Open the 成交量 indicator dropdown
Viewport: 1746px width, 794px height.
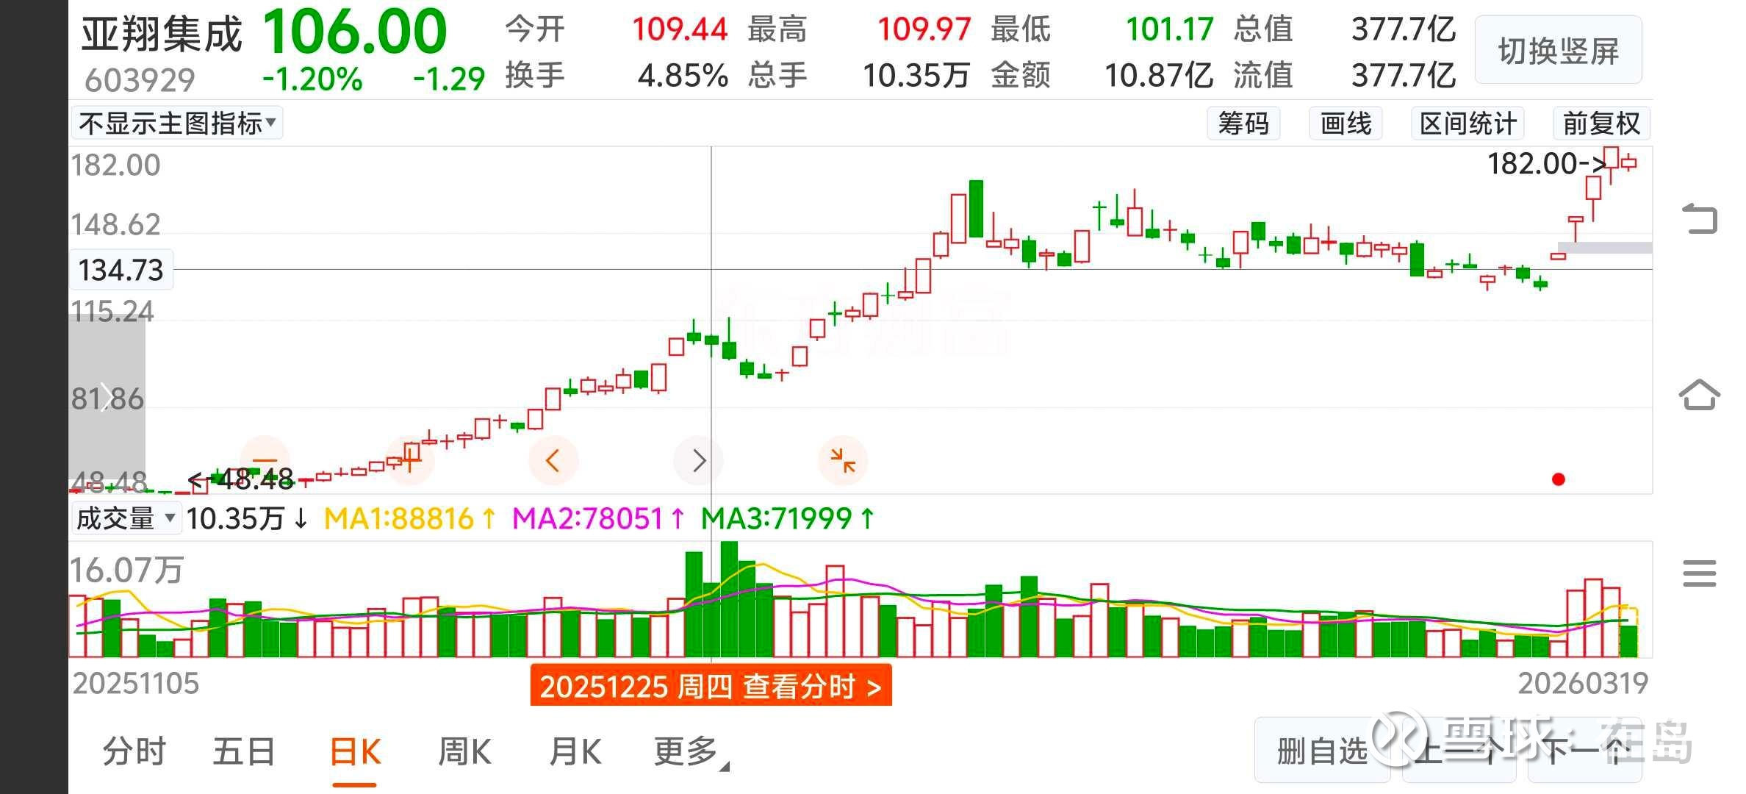[x=126, y=518]
